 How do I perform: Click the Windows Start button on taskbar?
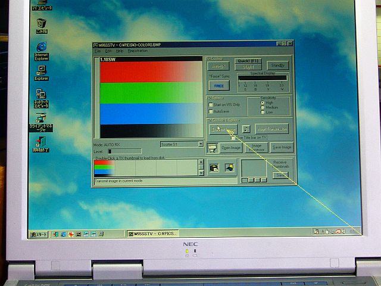39,234
